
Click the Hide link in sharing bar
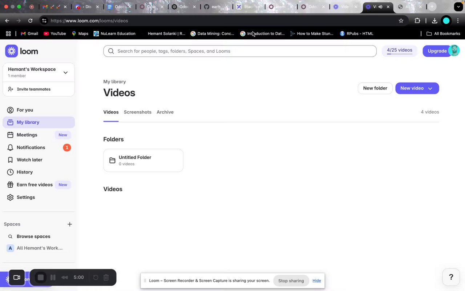click(317, 281)
